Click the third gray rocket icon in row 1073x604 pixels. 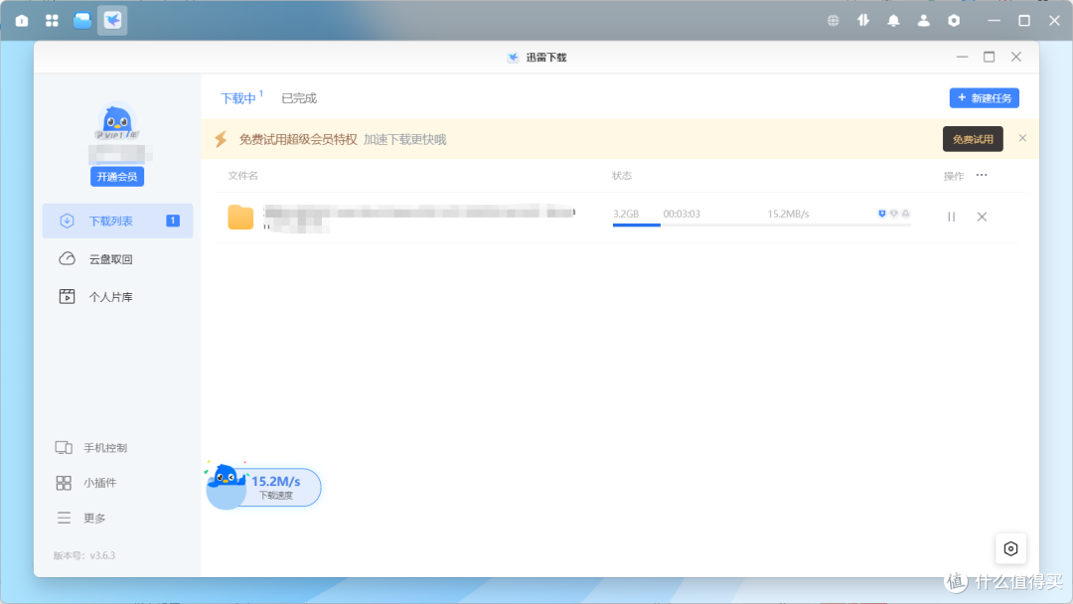[906, 214]
